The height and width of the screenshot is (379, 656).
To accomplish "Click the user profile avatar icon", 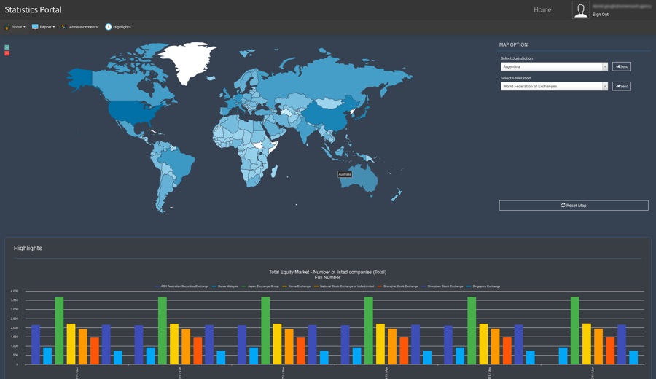I will [x=581, y=10].
